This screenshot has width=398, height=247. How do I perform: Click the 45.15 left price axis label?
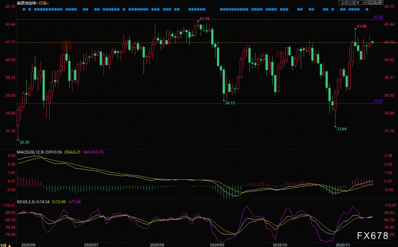pyautogui.click(x=10, y=7)
